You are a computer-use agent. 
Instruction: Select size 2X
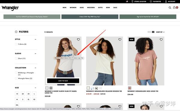click(23, 94)
